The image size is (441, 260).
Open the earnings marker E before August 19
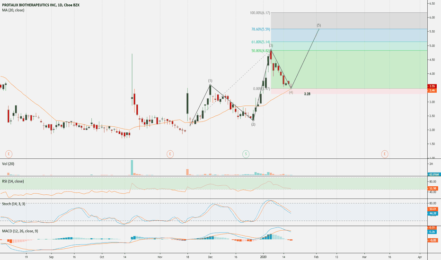point(9,154)
